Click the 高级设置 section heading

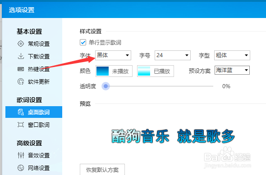point(29,143)
